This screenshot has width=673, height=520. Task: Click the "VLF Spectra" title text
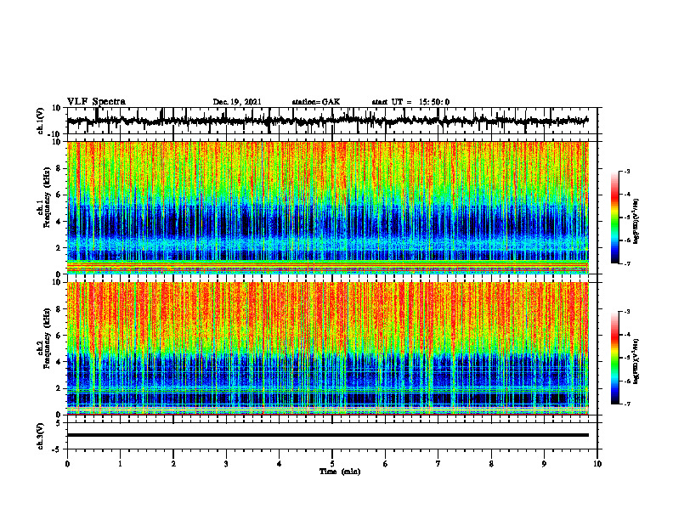pos(96,102)
